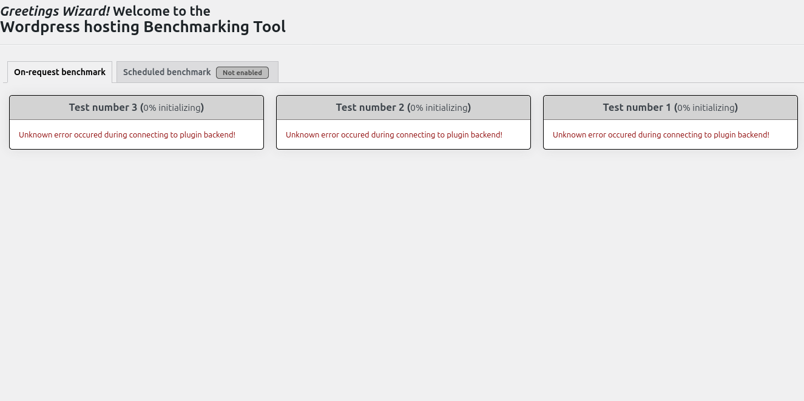Screen dimensions: 804x401
Task: Click the 'Not enabled' status badge
Action: pyautogui.click(x=242, y=73)
